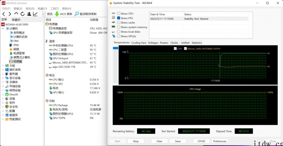283x146 pixels.
Task: Click the 传感器类型 row icon
Action: pyautogui.click(x=51, y=28)
